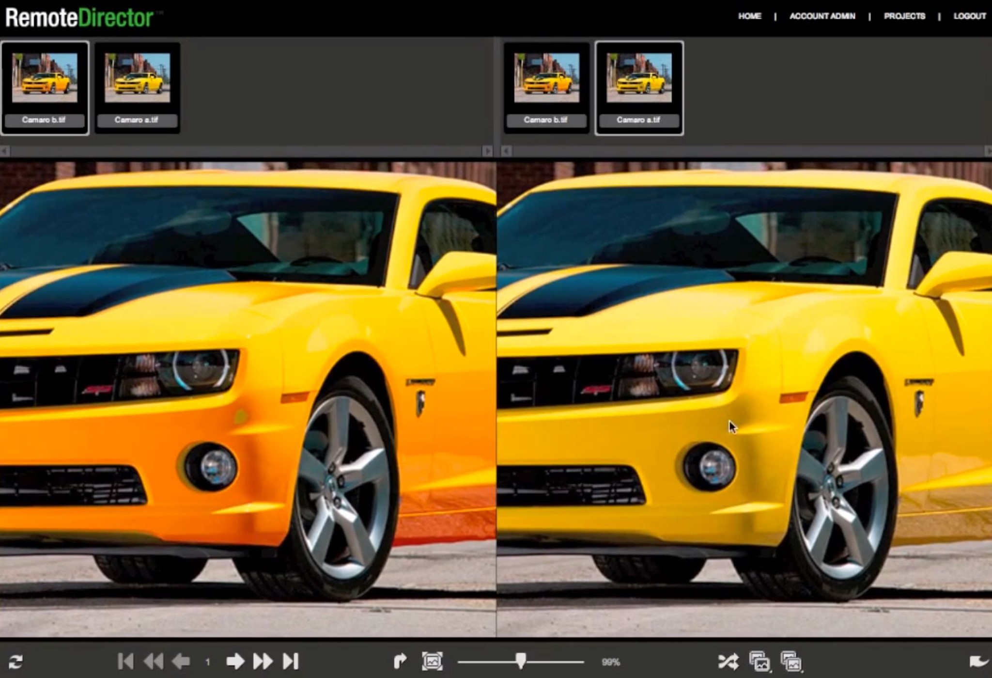This screenshot has width=992, height=678.
Task: Jump to the first page
Action: click(125, 661)
